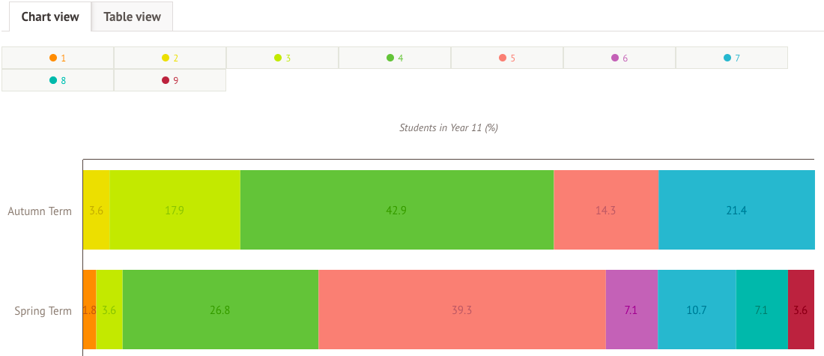Click Autumn Term blue 21.4 segment
The height and width of the screenshot is (356, 824).
(x=736, y=210)
